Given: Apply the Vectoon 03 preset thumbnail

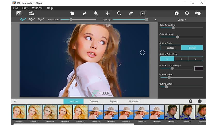Looking at the screenshot, I should [50, 112].
